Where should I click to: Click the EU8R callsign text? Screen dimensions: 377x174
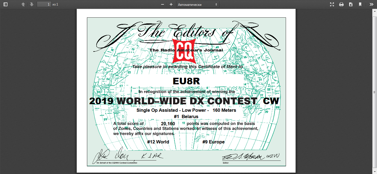click(x=186, y=81)
